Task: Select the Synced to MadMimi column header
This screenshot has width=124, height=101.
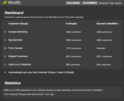Action: [x=107, y=24]
